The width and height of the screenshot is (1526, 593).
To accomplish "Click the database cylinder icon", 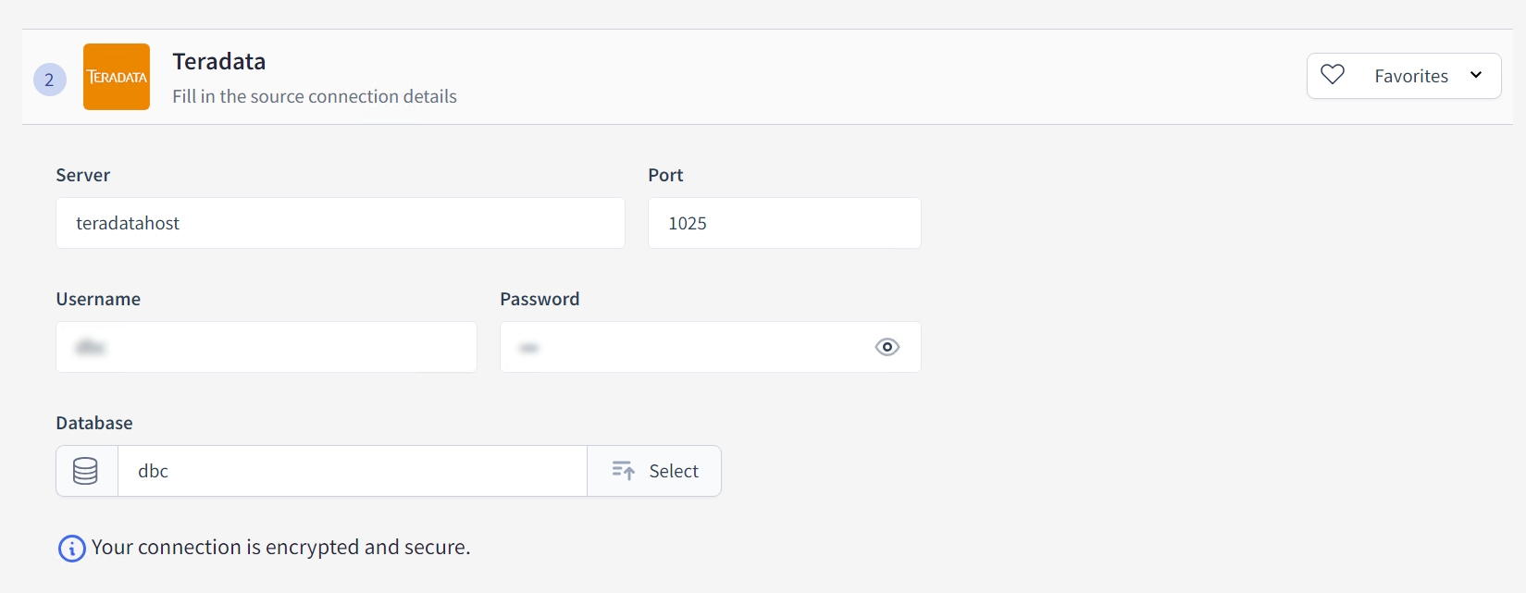I will tap(86, 471).
